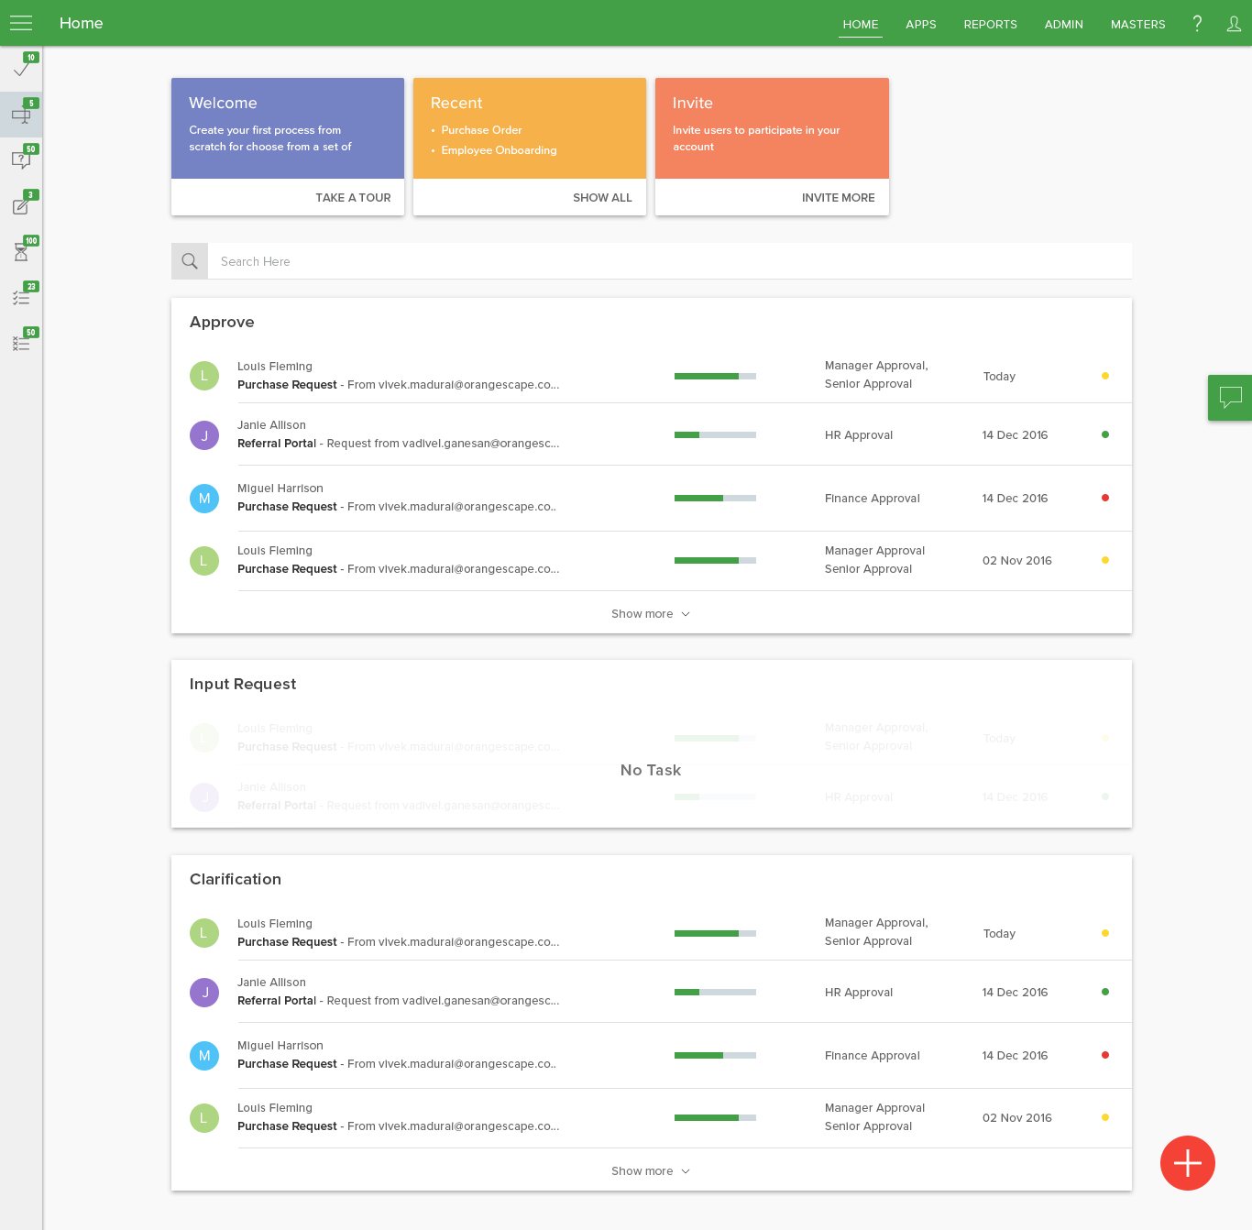Select the pencil edit sidebar icon
This screenshot has height=1230, width=1252.
[x=21, y=206]
